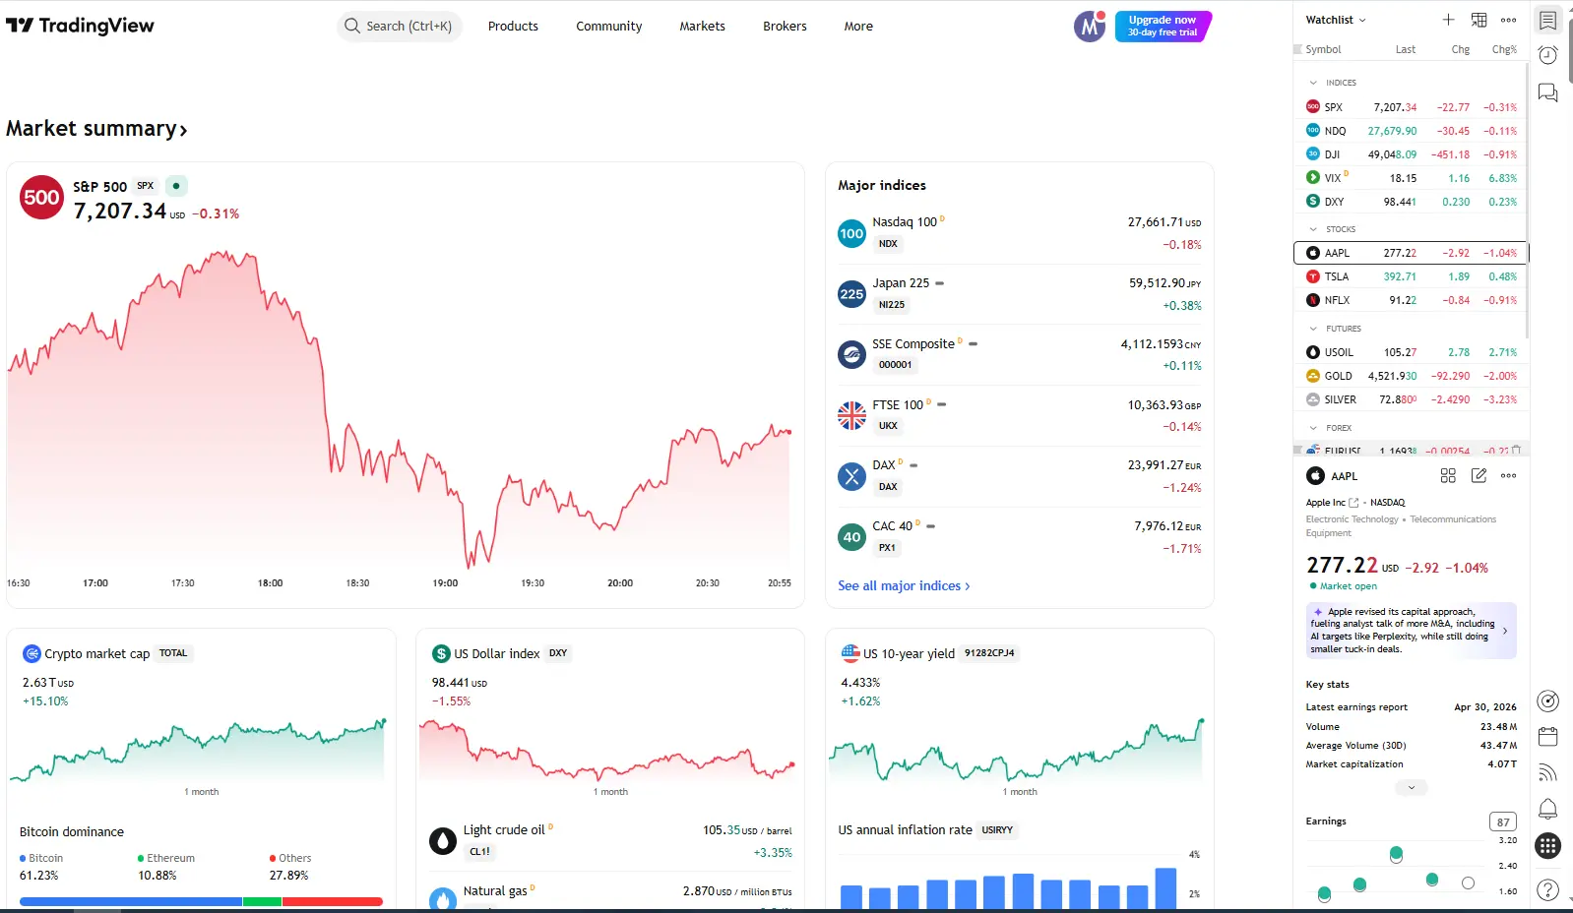
Task: Click the TOTAL tag beside Crypto market cap
Action: 173,653
